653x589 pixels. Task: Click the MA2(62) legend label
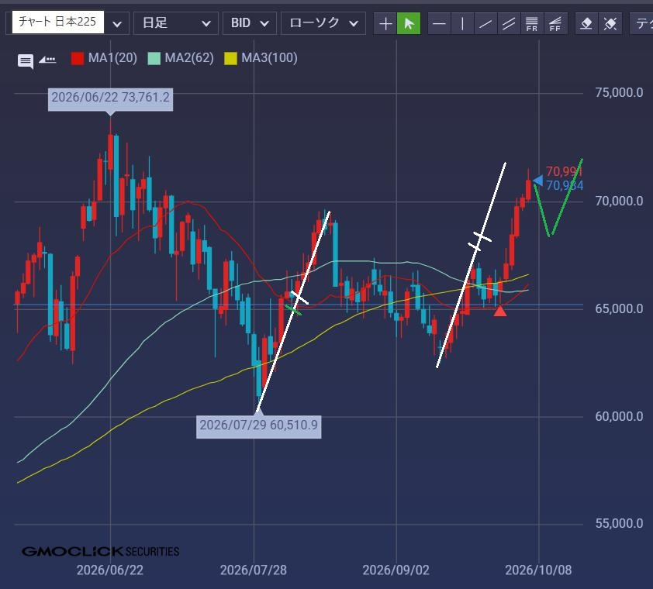coord(189,58)
